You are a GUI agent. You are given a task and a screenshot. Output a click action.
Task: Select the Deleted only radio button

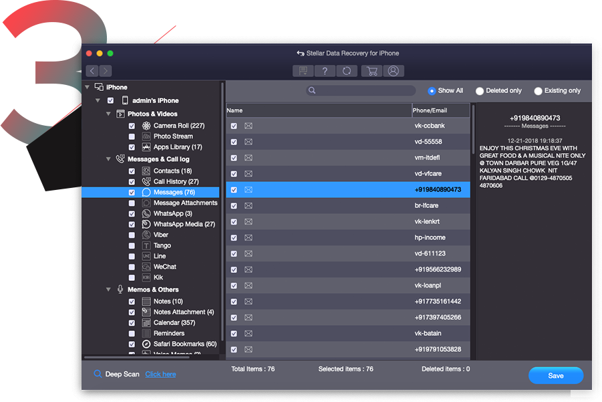point(480,91)
